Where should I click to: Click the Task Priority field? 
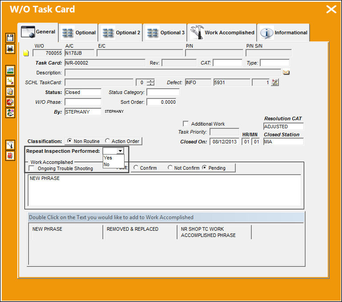[x=225, y=132]
